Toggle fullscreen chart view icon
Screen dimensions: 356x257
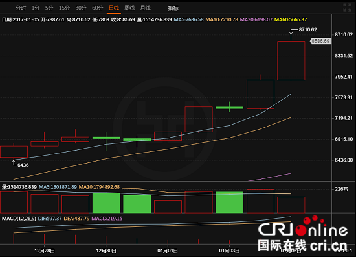347,8
